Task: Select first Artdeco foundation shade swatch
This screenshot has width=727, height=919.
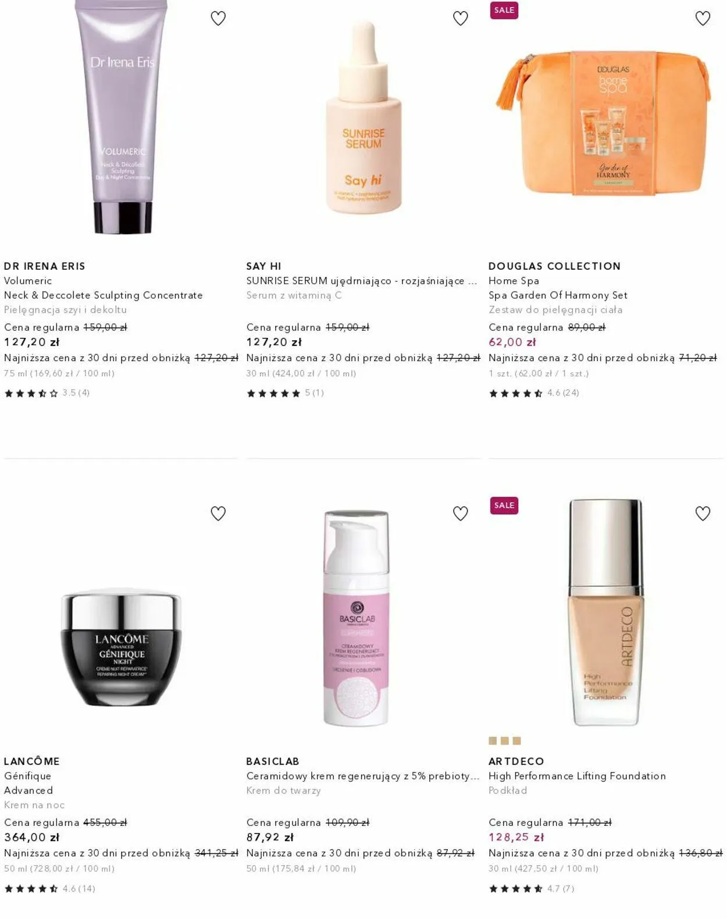Action: (x=493, y=741)
